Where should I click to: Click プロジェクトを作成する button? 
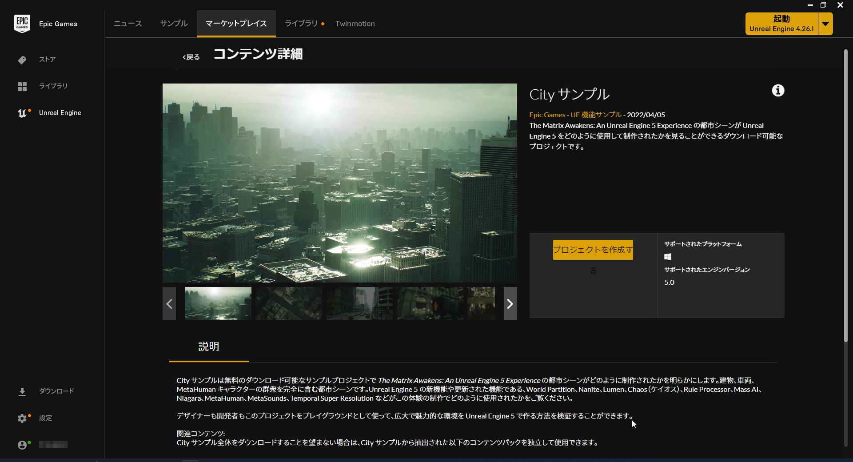pos(593,250)
